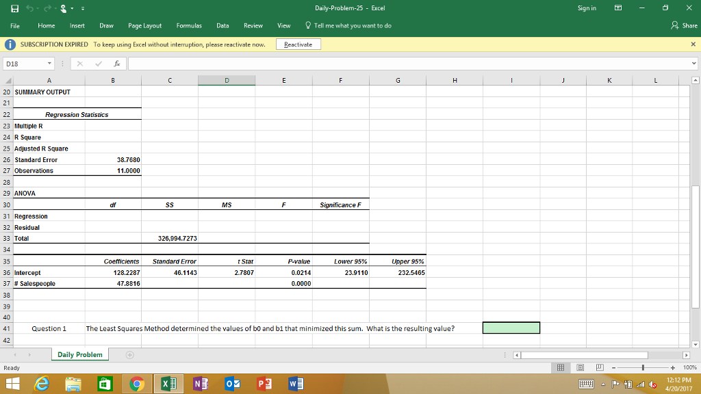Viewport: 701px width, 394px height.
Task: Select Normal view icon in status bar
Action: pyautogui.click(x=560, y=367)
